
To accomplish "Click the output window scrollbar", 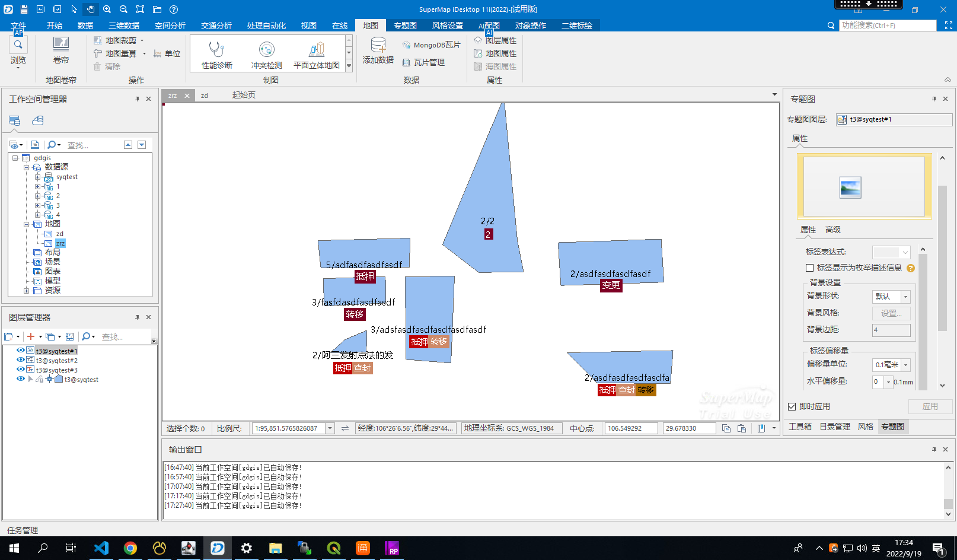I will 948,504.
